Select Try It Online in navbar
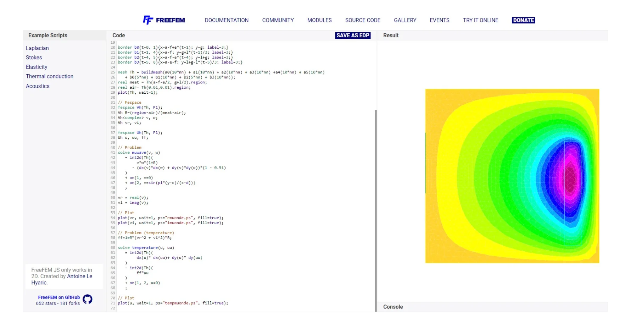The image size is (631, 323). point(480,20)
